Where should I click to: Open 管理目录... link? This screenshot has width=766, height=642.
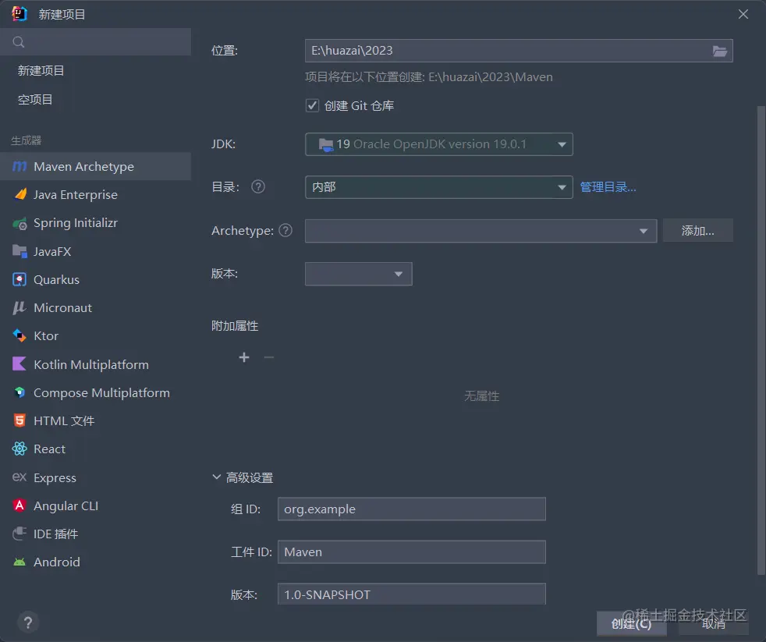pyautogui.click(x=608, y=187)
